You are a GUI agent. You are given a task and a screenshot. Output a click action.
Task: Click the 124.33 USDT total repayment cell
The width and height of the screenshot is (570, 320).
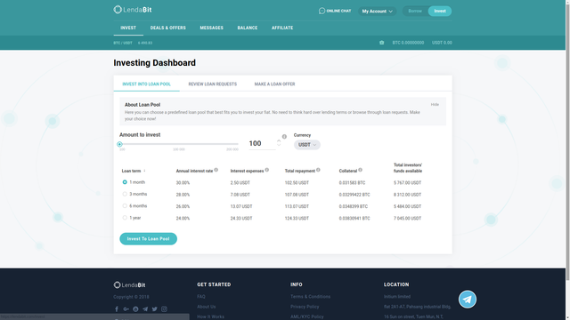[297, 219]
